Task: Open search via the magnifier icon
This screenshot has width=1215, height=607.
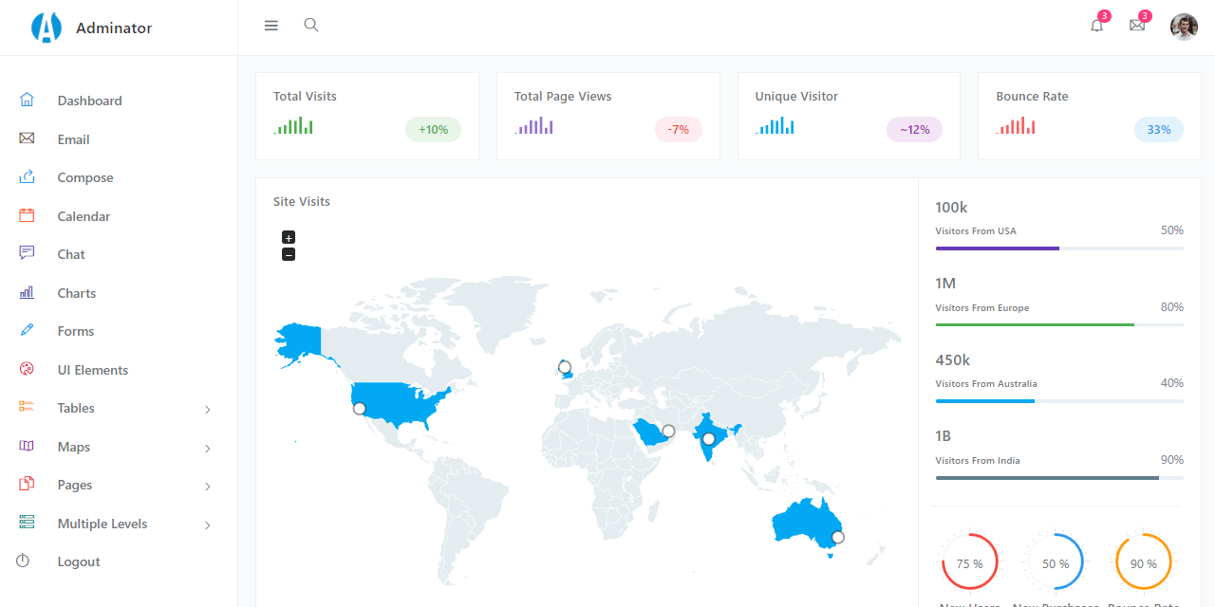Action: pos(311,25)
